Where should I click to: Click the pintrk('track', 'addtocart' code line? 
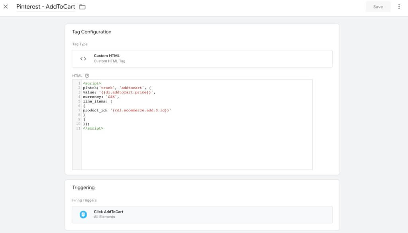click(x=117, y=88)
